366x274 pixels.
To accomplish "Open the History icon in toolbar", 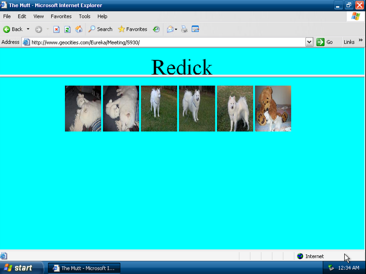I will [x=156, y=29].
